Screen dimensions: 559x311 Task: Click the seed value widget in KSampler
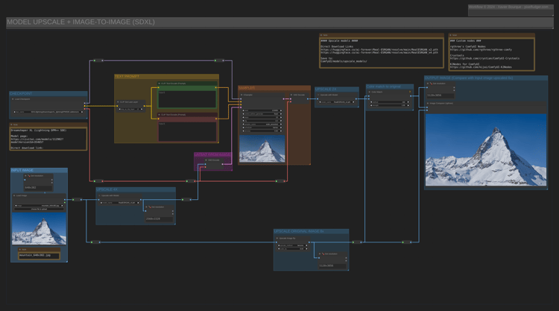point(262,110)
